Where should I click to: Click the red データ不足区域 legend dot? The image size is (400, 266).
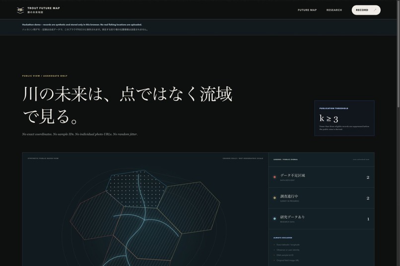coord(275,177)
